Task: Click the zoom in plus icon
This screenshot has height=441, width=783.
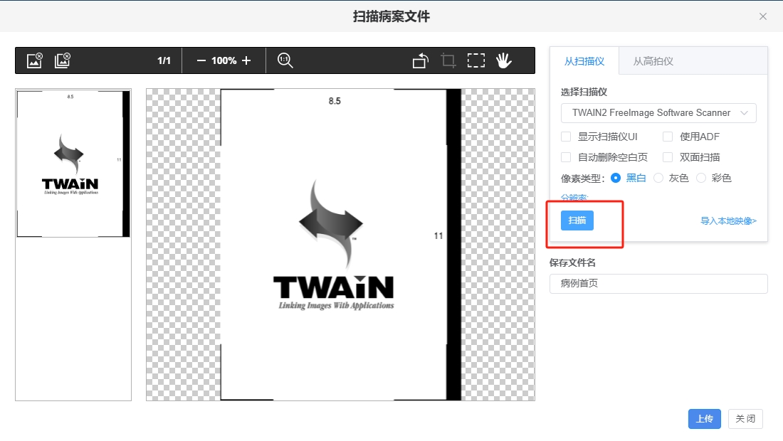Action: click(247, 60)
